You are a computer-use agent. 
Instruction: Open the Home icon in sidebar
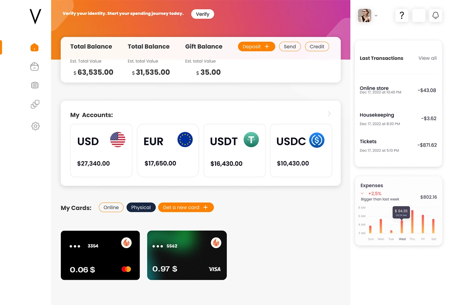pyautogui.click(x=35, y=47)
